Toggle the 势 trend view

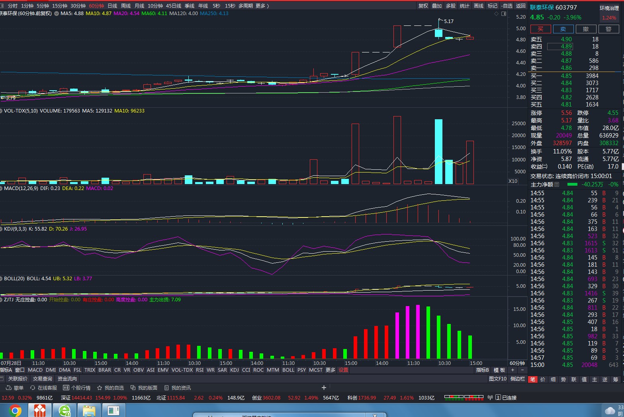563,380
